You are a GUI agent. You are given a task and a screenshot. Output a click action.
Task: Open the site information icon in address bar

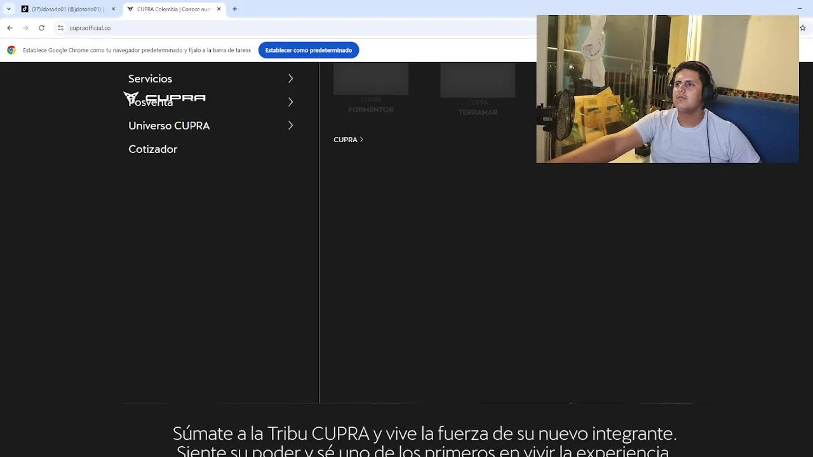click(x=60, y=28)
